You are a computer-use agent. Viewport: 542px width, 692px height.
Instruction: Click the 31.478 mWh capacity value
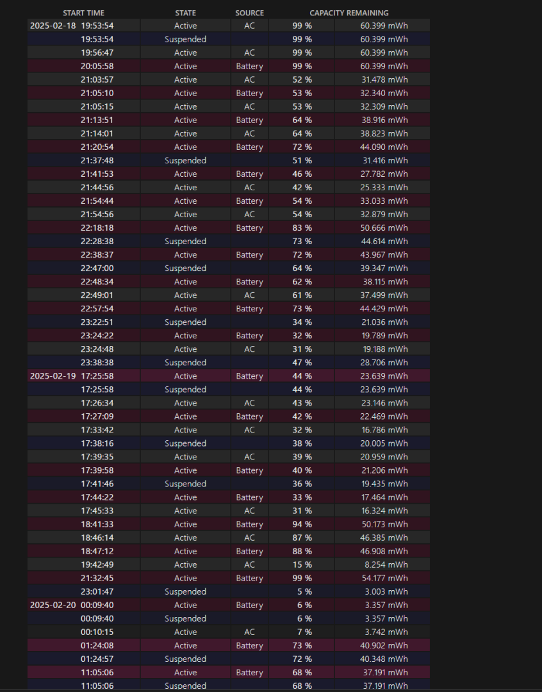pos(384,79)
